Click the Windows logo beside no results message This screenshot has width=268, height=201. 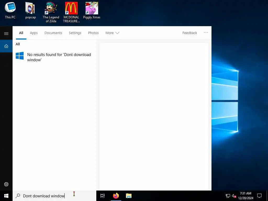(x=20, y=56)
